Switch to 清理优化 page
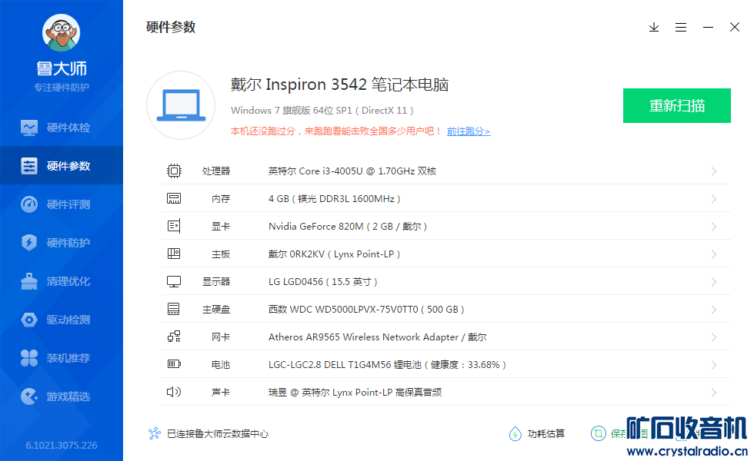Image resolution: width=754 pixels, height=461 pixels. (62, 281)
